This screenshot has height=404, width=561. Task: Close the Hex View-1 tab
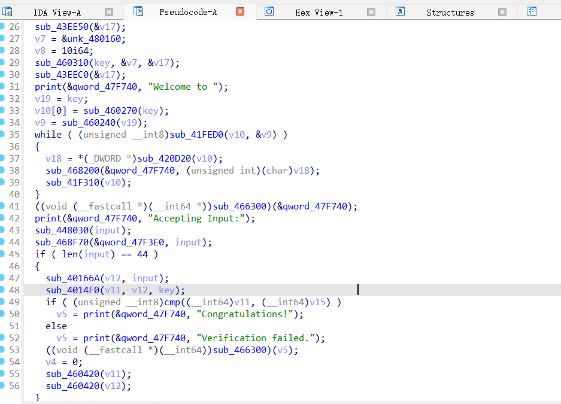click(x=371, y=12)
